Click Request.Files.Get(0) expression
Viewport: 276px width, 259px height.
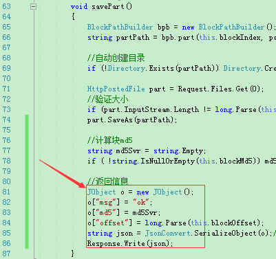219,89
